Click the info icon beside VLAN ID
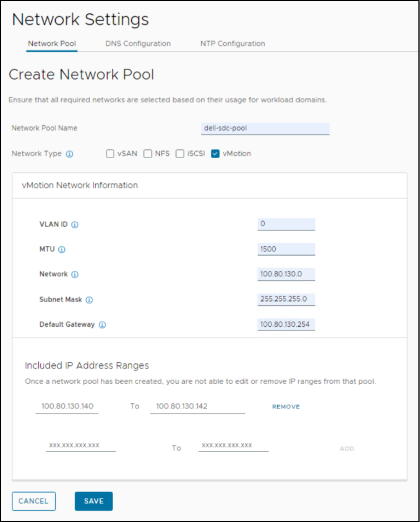Viewport: 420px width, 522px height. (x=75, y=225)
